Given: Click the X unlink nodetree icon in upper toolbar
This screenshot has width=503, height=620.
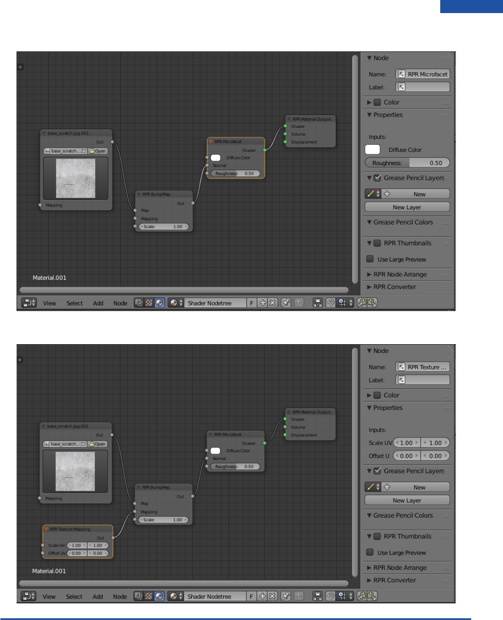Looking at the screenshot, I should point(272,303).
